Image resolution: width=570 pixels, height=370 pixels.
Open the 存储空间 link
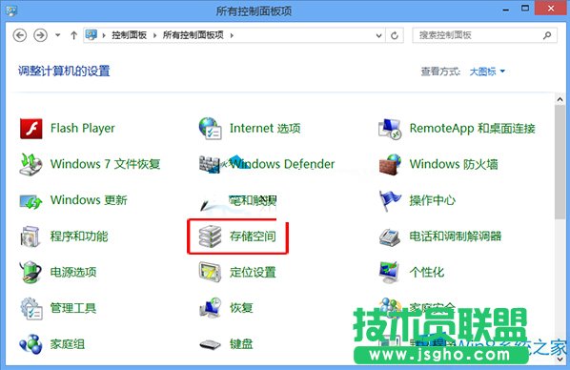(x=253, y=236)
